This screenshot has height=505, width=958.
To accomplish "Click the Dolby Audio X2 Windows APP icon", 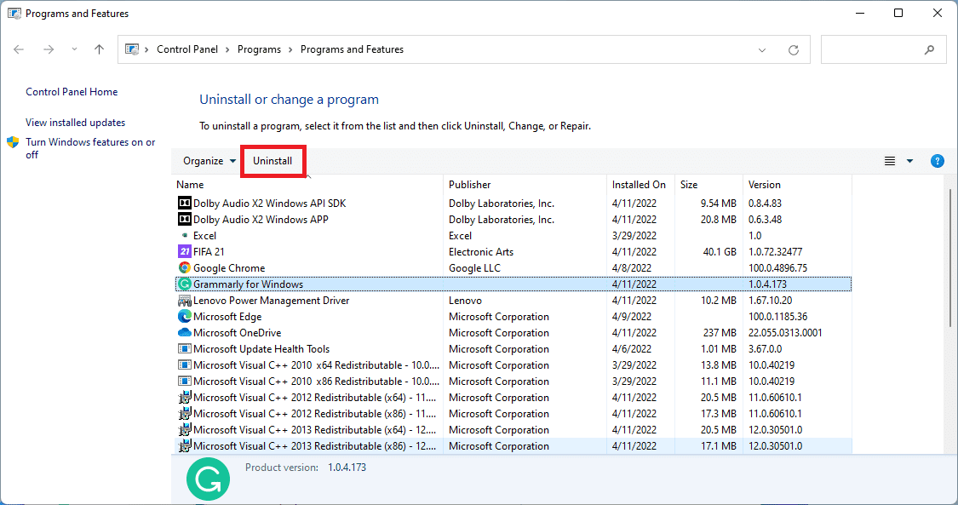I will pyautogui.click(x=184, y=219).
